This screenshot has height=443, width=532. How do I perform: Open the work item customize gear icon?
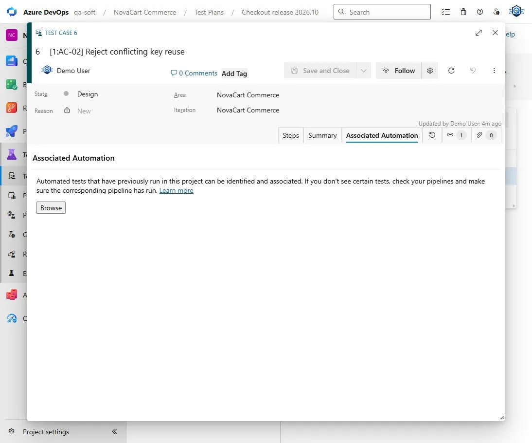click(x=430, y=71)
